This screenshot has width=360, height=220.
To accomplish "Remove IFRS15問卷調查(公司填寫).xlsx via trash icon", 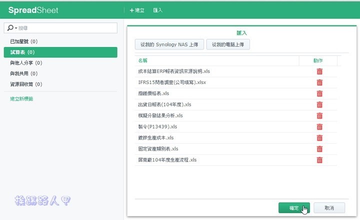I will (x=319, y=82).
